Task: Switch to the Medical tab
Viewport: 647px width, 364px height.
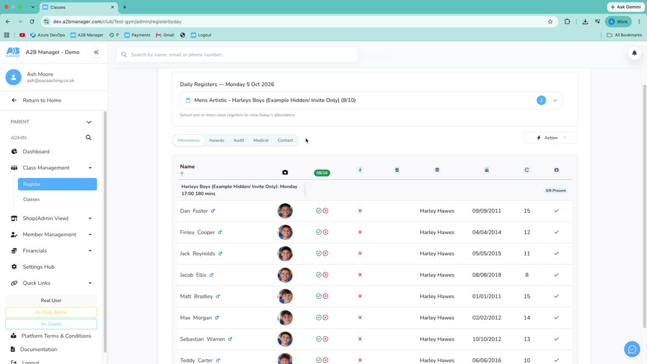Action: point(261,140)
